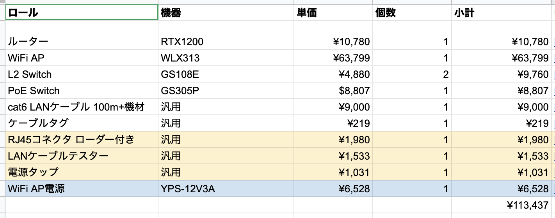This screenshot has height=218, width=555.
Task: Click the PoE Switch role cell
Action: point(82,91)
